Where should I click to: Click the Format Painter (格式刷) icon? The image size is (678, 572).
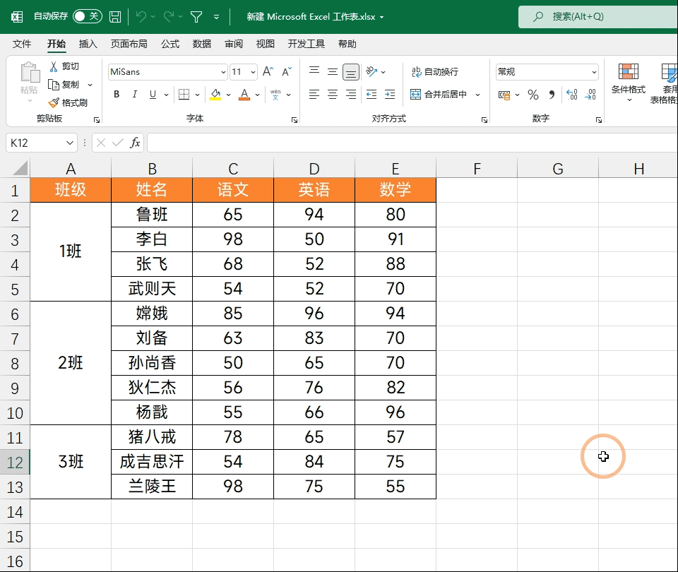[x=54, y=102]
